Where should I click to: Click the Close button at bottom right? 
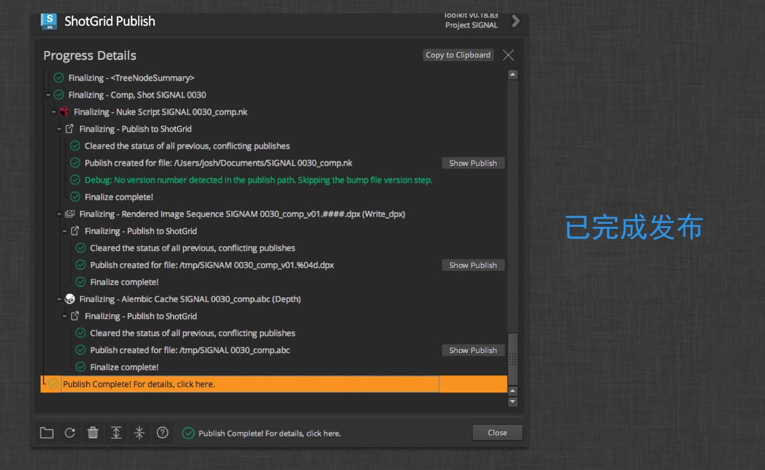click(497, 432)
